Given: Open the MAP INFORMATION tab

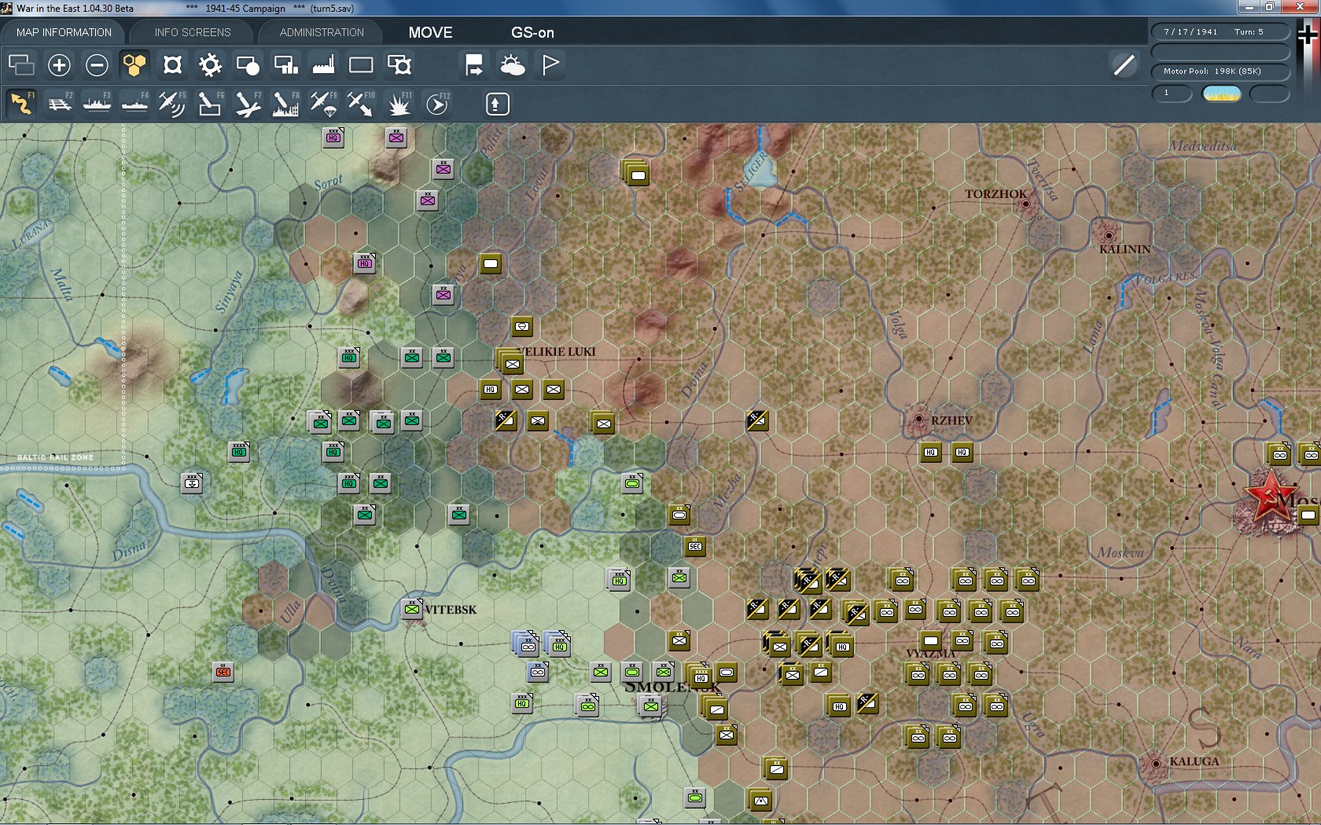Looking at the screenshot, I should tap(64, 32).
